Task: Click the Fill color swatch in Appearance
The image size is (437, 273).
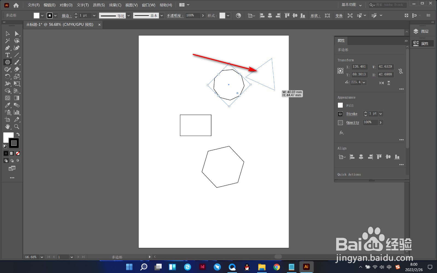Action: (340, 105)
